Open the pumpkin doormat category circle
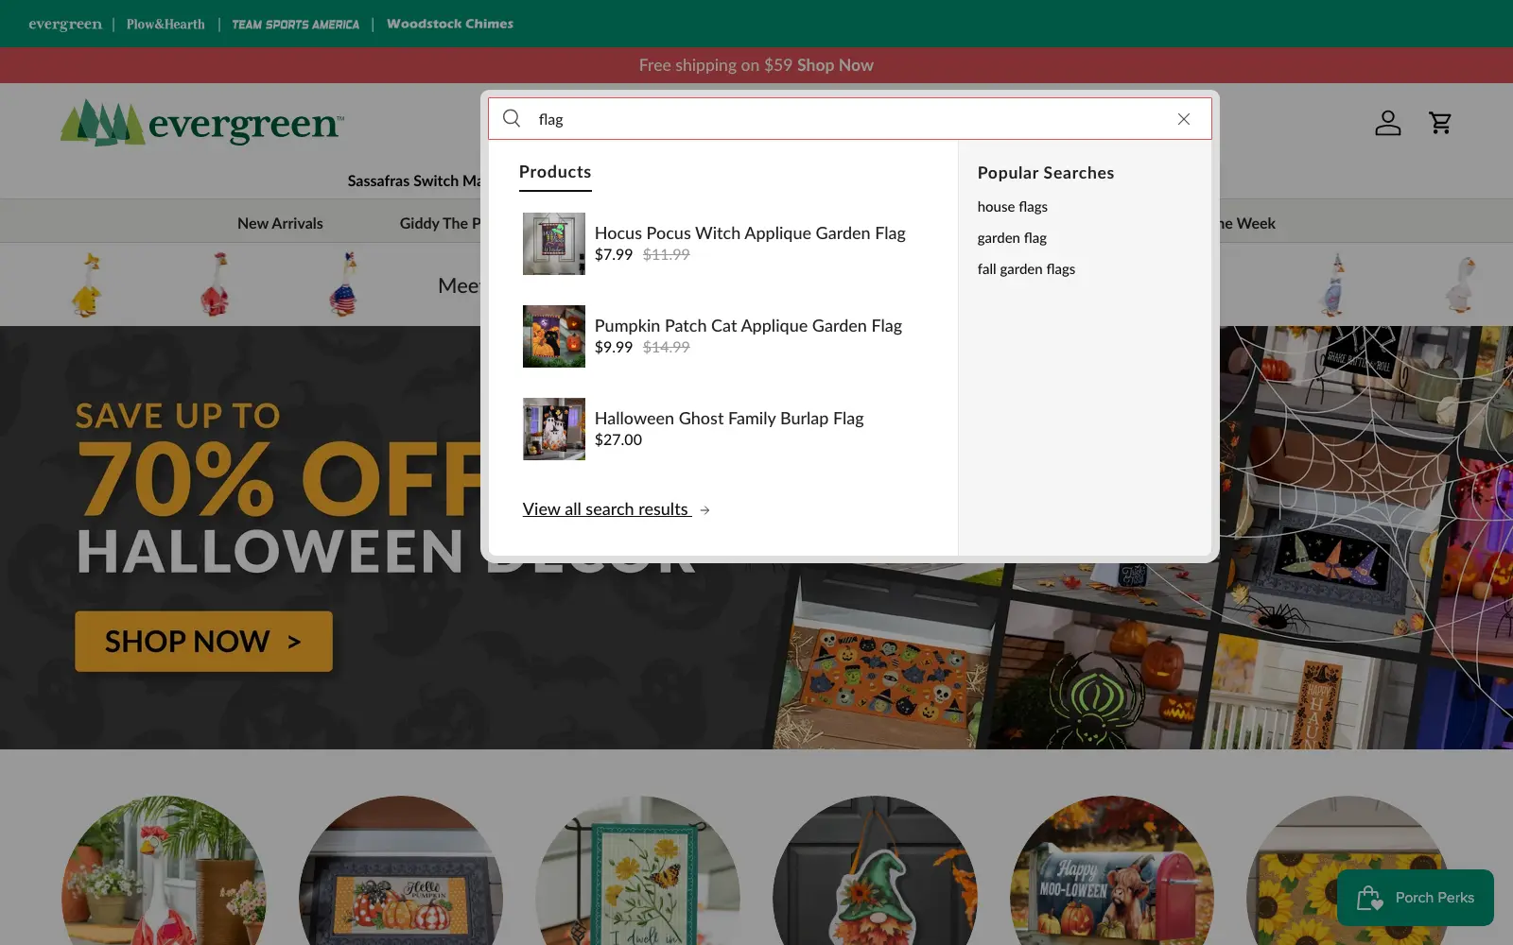 (401, 870)
